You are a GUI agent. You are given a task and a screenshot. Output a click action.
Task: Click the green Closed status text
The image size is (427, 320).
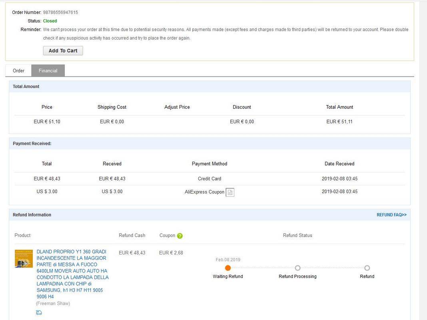click(x=50, y=21)
